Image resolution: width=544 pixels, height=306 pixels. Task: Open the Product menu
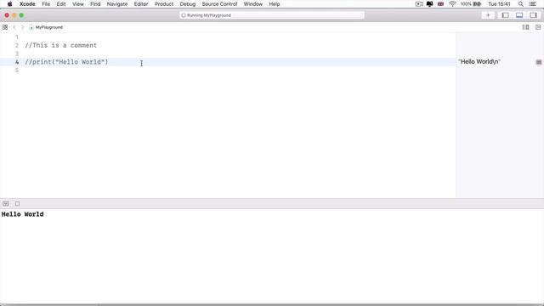tap(164, 4)
